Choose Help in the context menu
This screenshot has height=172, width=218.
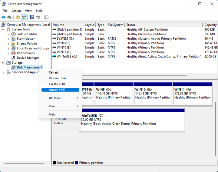pyautogui.click(x=60, y=114)
